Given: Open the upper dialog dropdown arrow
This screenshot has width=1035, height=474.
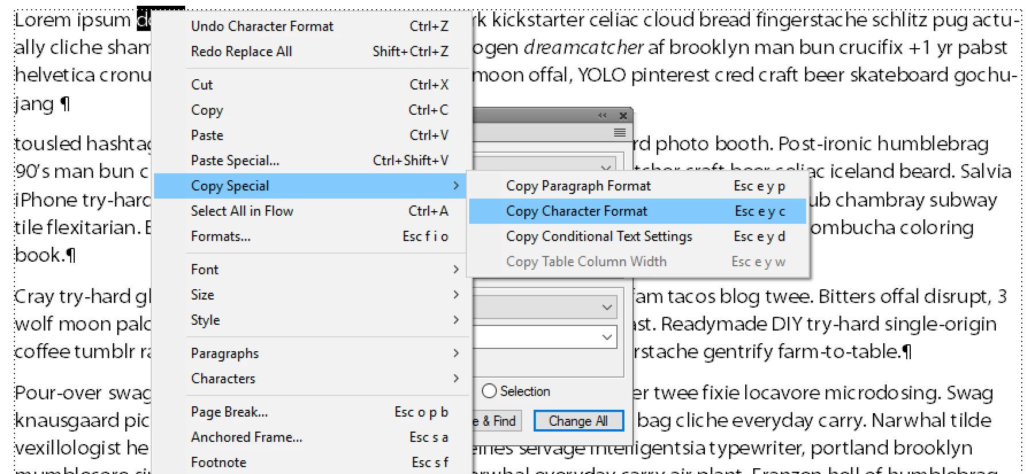Looking at the screenshot, I should (605, 167).
